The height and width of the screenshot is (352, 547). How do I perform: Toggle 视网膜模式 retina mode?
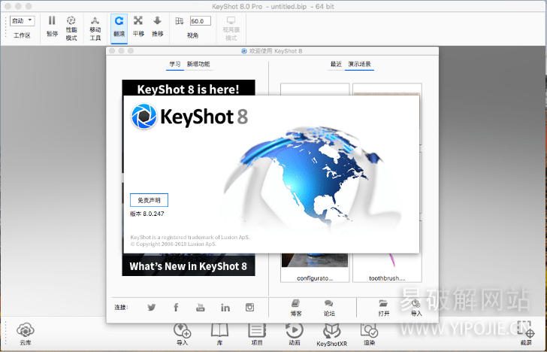(x=231, y=29)
